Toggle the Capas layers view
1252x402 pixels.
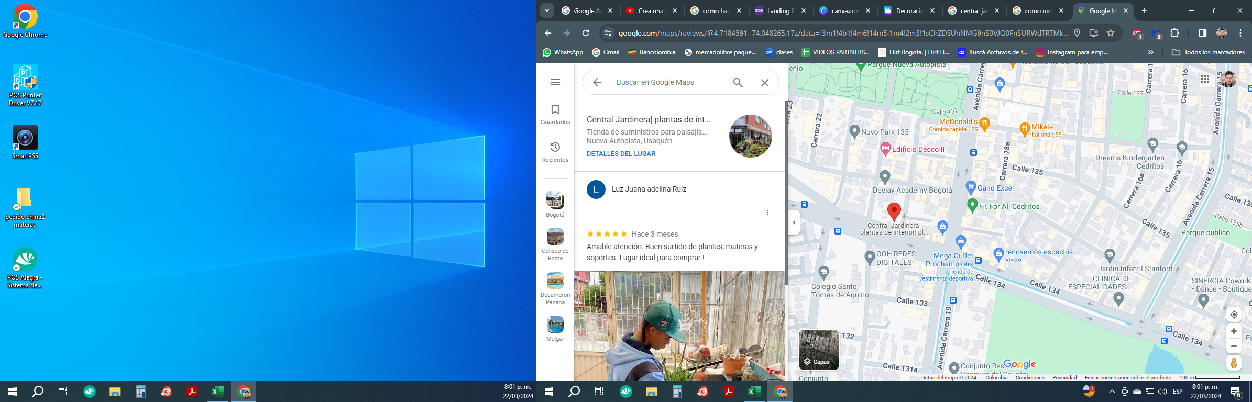click(819, 350)
